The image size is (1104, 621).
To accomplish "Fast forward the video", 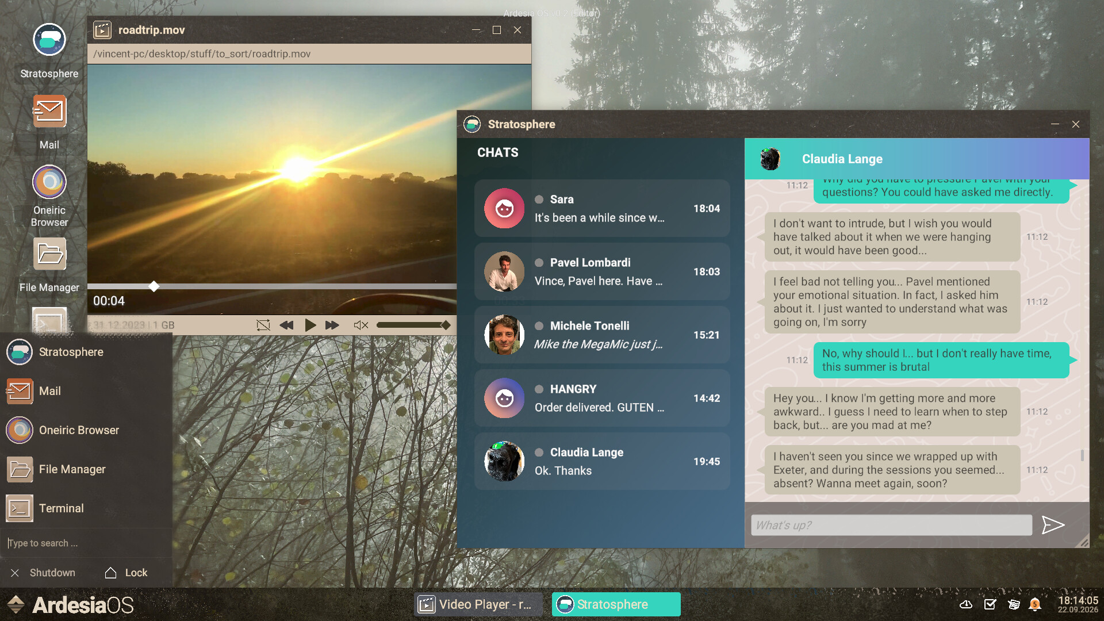I will (332, 325).
